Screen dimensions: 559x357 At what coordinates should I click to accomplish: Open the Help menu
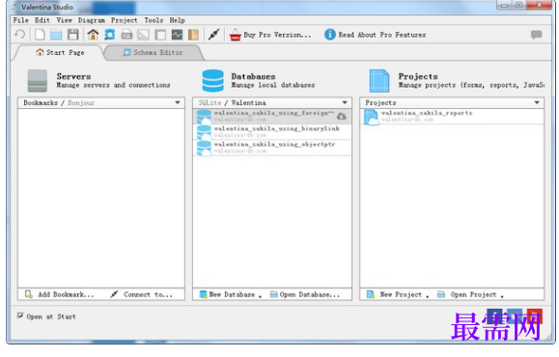(x=177, y=20)
